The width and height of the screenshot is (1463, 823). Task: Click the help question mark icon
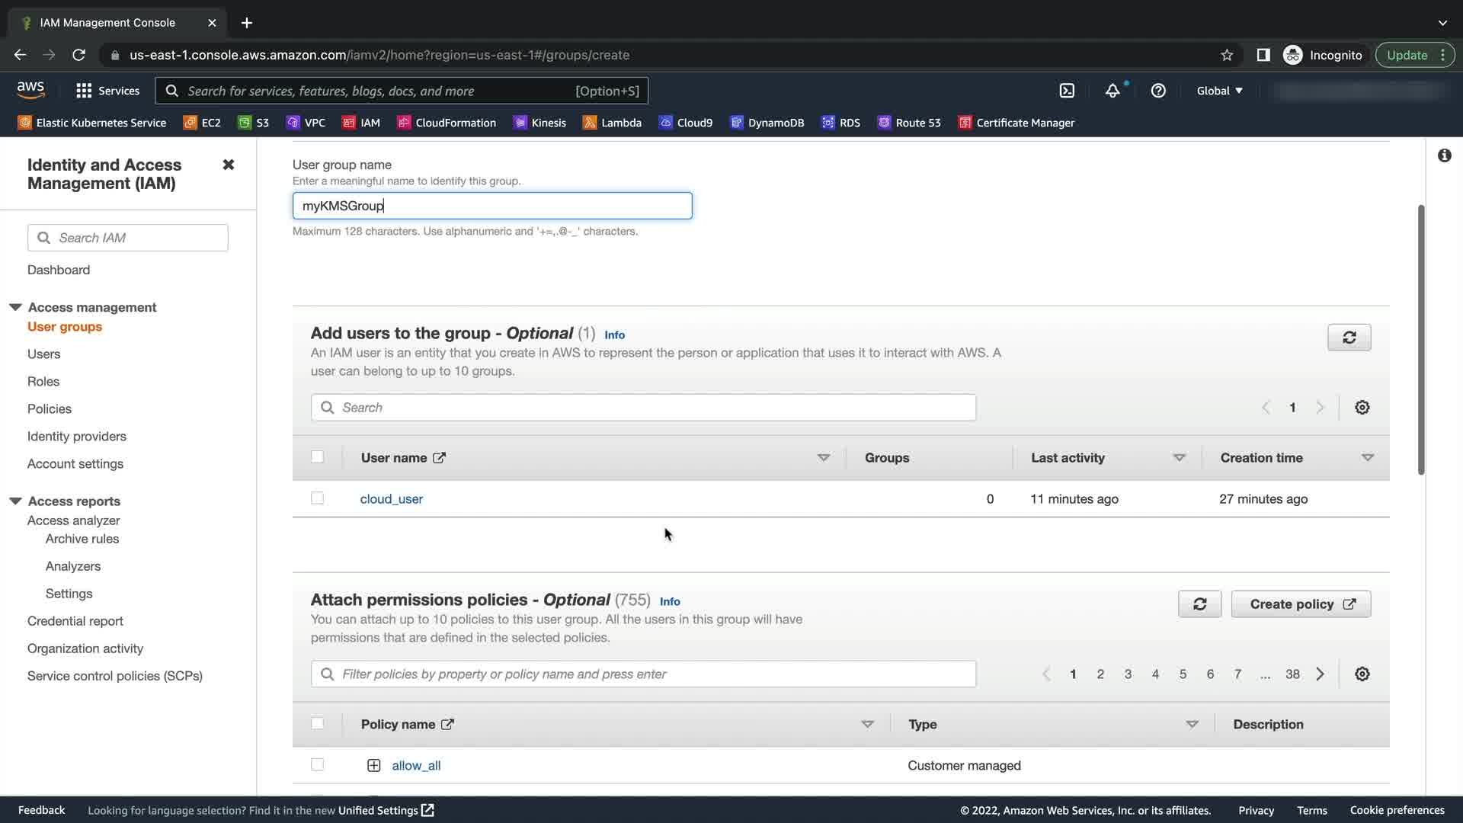pos(1158,91)
